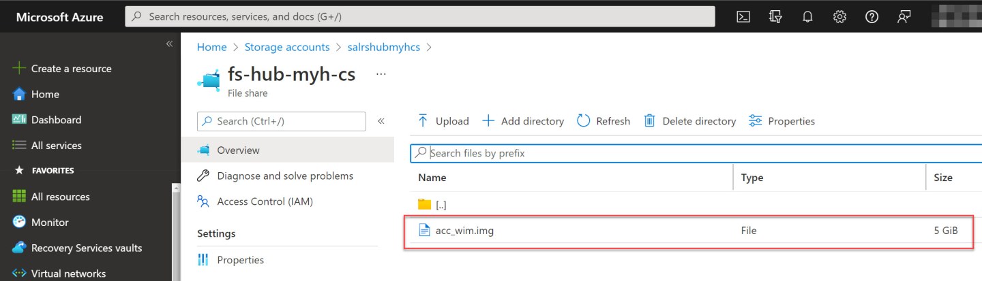Click the 5 GiB size cell
This screenshot has width=982, height=281.
pyautogui.click(x=946, y=231)
